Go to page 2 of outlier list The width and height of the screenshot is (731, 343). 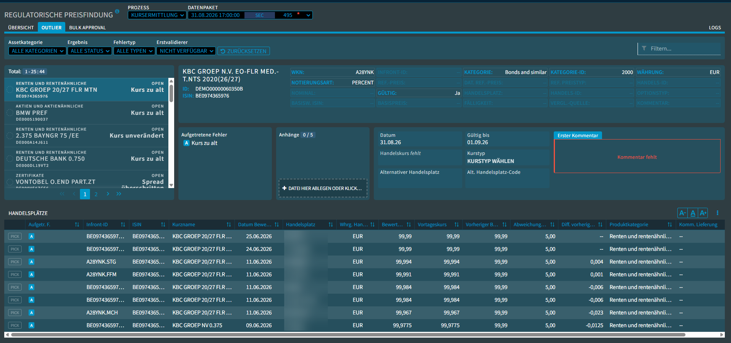(96, 194)
